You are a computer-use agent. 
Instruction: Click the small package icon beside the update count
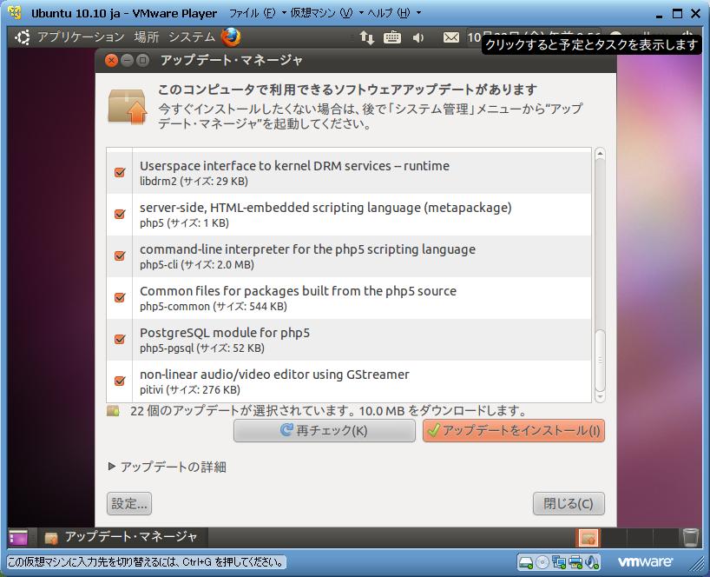coord(113,411)
